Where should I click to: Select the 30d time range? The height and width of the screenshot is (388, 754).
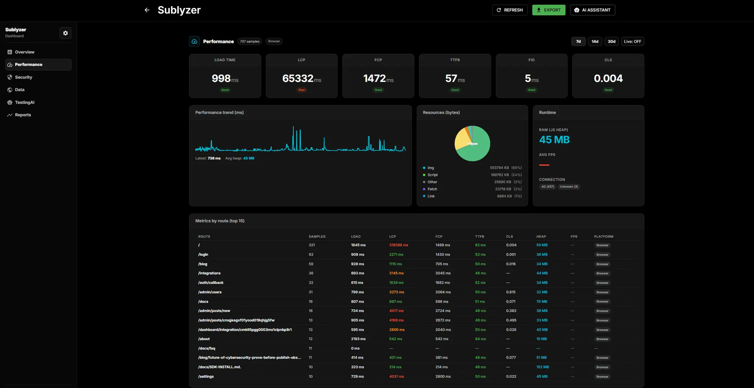click(x=612, y=42)
